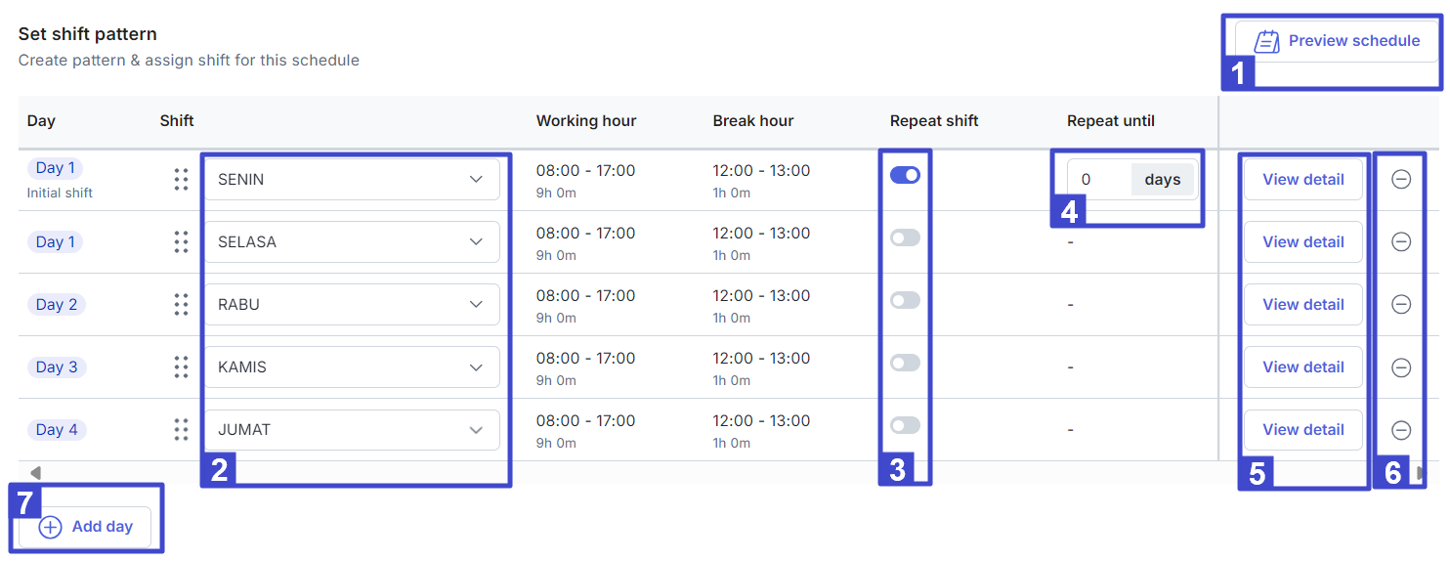Turn on repeat shift for JUMAT
The height and width of the screenshot is (561, 1450).
click(905, 425)
